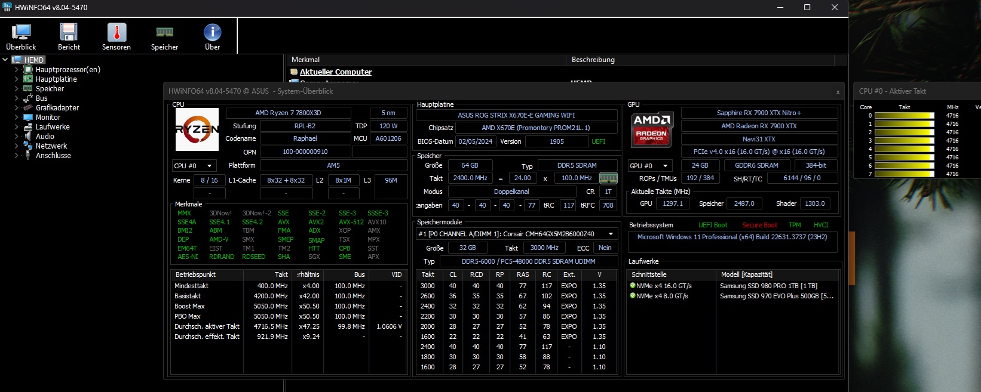Viewport: 981px width, 392px height.
Task: Open Sensoren thermometer toolbar icon
Action: click(117, 36)
